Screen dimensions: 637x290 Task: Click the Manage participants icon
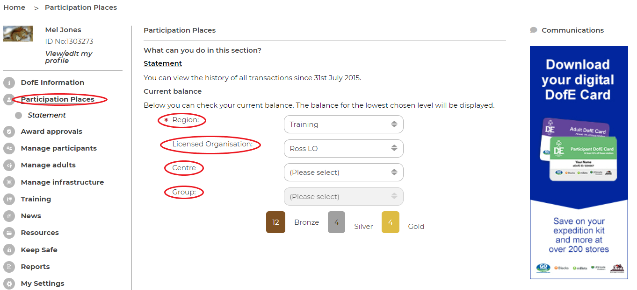(9, 148)
